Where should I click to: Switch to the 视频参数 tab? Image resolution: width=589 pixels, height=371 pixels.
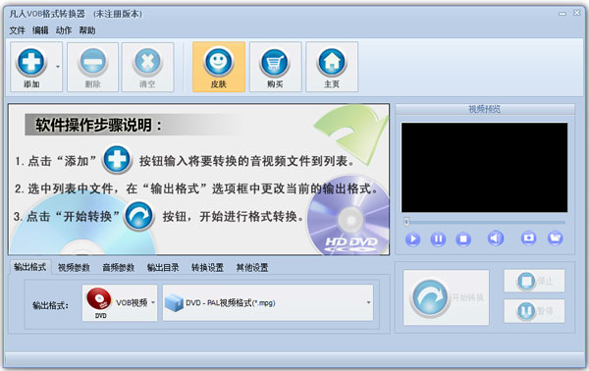click(x=74, y=267)
